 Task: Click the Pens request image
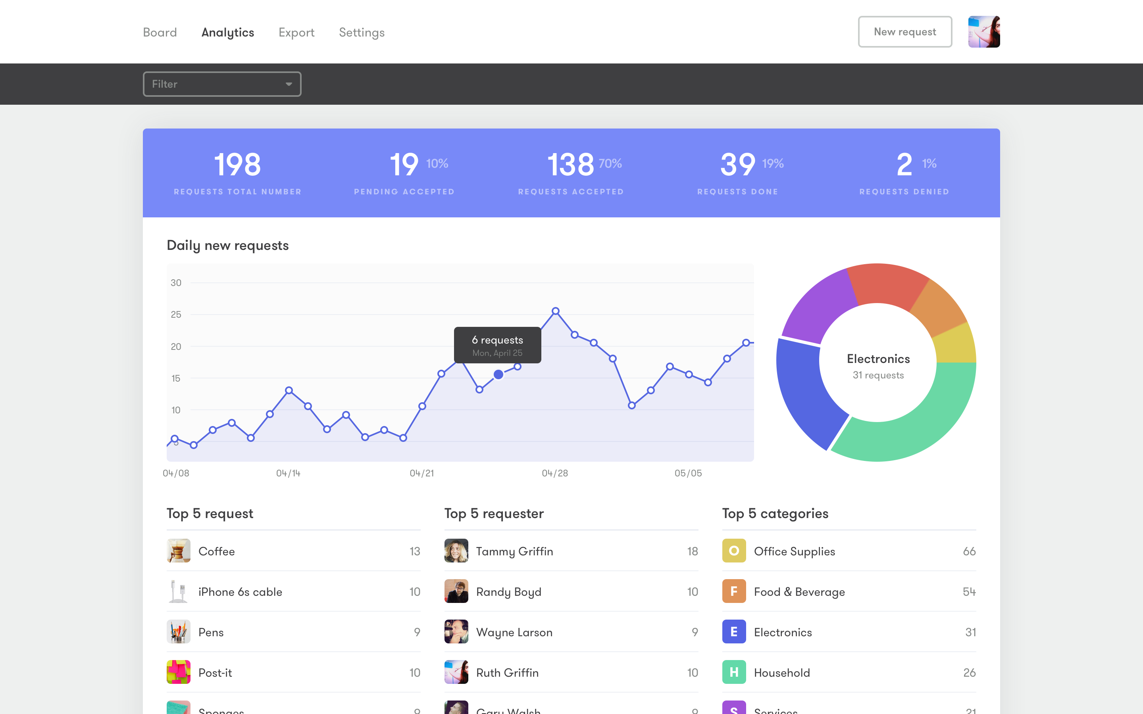coord(179,632)
